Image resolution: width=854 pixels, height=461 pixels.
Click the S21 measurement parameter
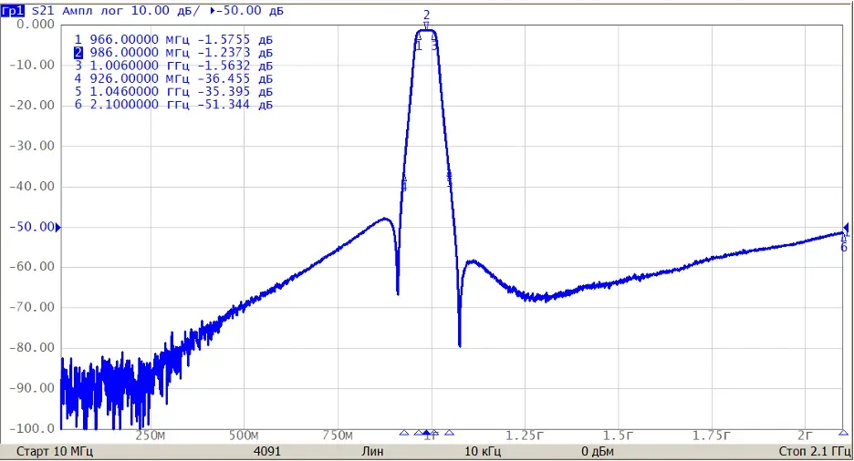[42, 10]
